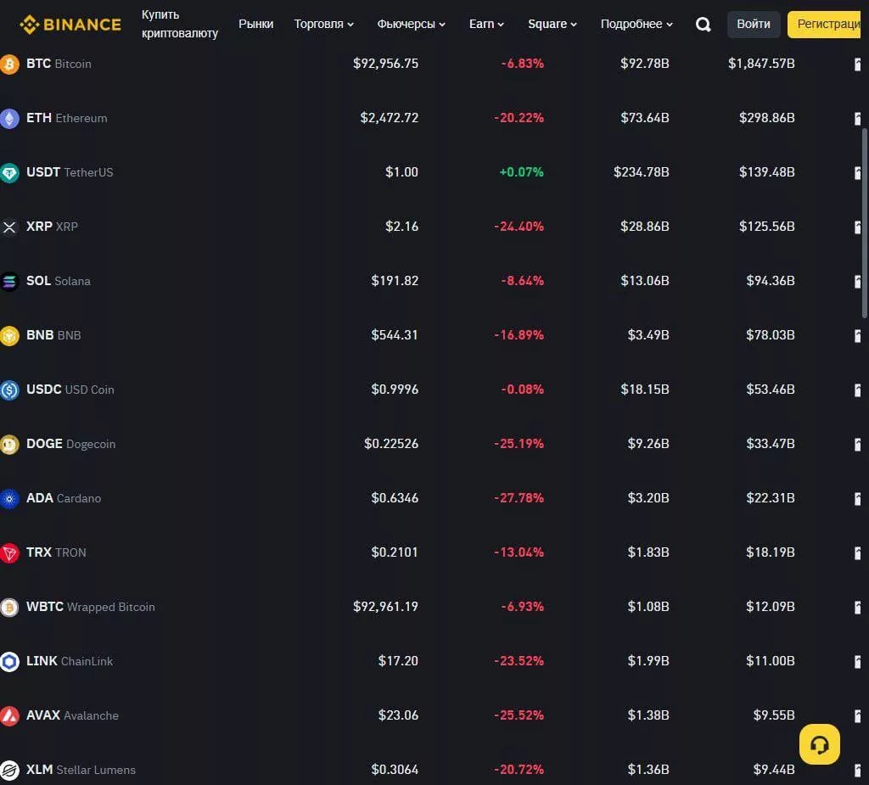The width and height of the screenshot is (869, 785).
Task: Open the Рынки menu item
Action: click(255, 25)
